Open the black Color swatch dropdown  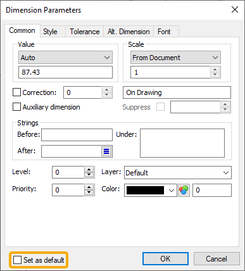151,190
